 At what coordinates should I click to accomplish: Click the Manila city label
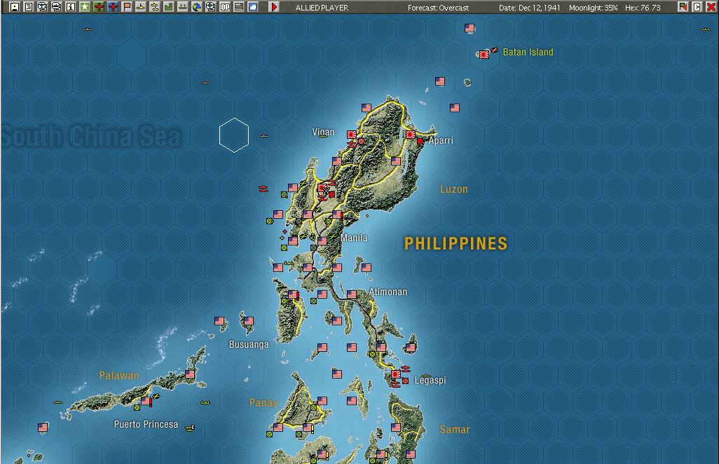coord(354,238)
